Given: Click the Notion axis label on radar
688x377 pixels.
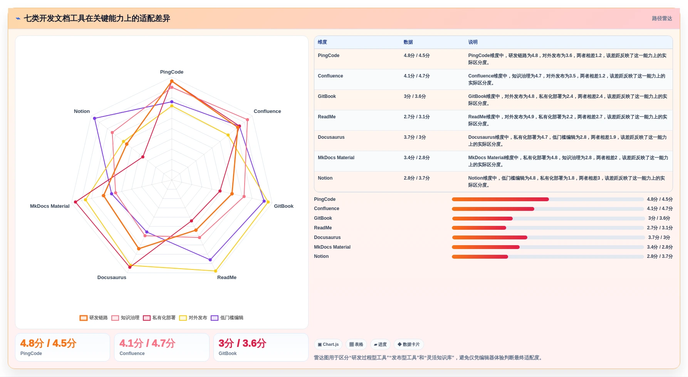Looking at the screenshot, I should pos(82,111).
